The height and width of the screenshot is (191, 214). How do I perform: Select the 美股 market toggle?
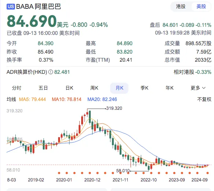pyautogui.click(x=201, y=6)
